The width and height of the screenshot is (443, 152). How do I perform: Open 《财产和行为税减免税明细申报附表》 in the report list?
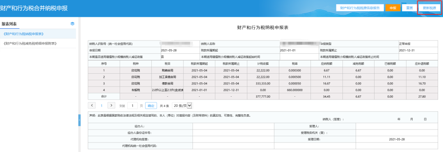[x=38, y=43]
